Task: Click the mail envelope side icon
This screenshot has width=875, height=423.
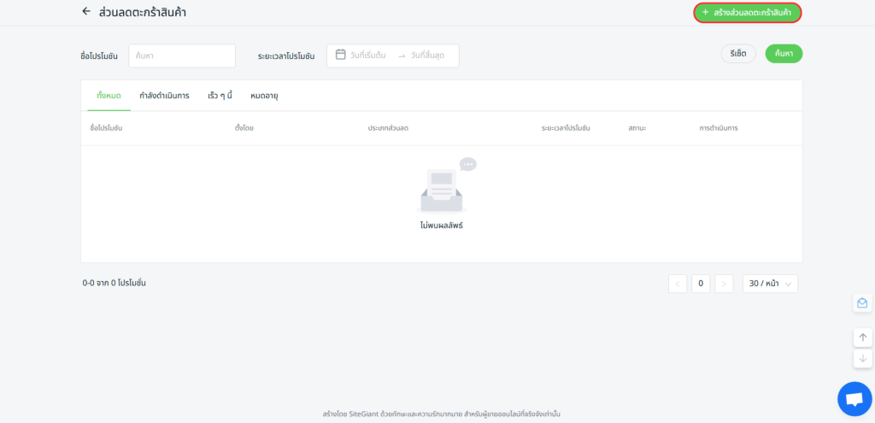Action: click(x=862, y=303)
